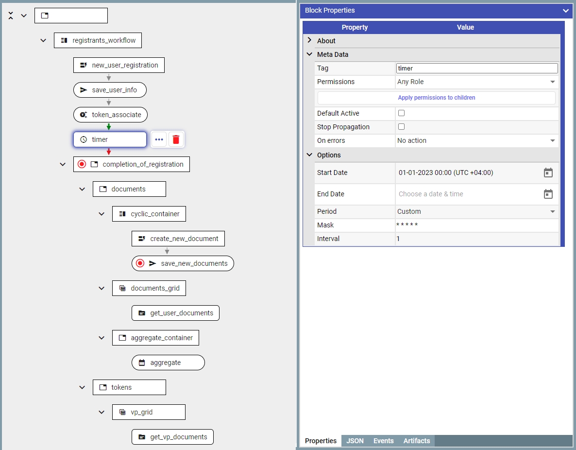The height and width of the screenshot is (450, 576).
Task: Toggle the Stop Propagation checkbox
Action: click(x=401, y=127)
